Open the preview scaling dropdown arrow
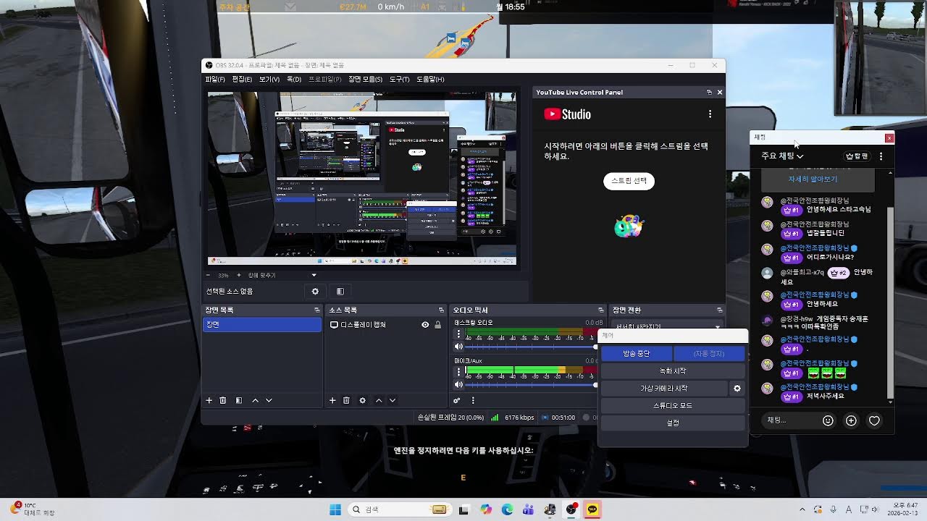 pos(314,275)
